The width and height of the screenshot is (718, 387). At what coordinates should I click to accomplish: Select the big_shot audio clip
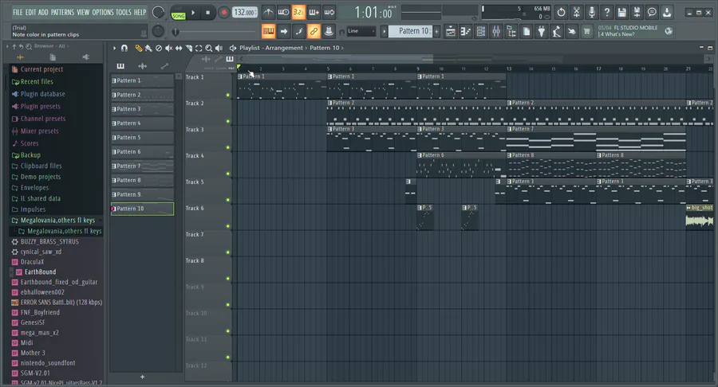(x=699, y=217)
